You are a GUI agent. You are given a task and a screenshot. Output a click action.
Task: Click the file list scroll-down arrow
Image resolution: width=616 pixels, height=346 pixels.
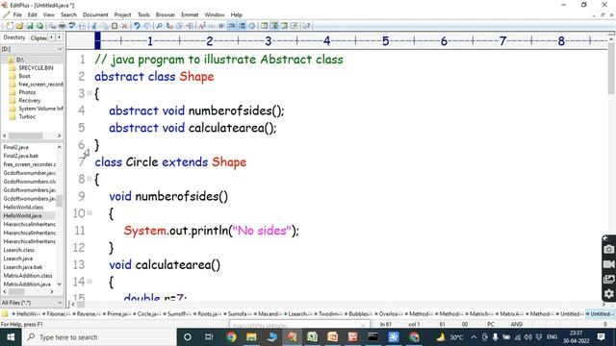(60, 284)
